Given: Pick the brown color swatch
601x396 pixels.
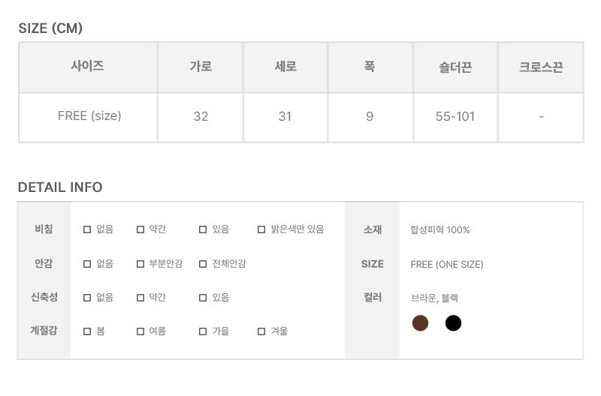Looking at the screenshot, I should [421, 323].
